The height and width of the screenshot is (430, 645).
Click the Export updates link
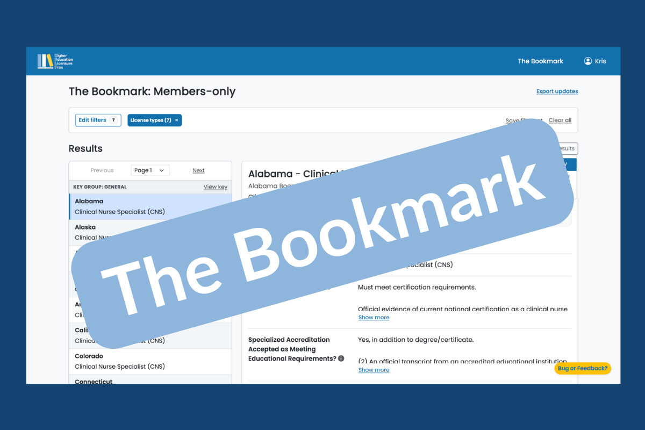coord(557,91)
